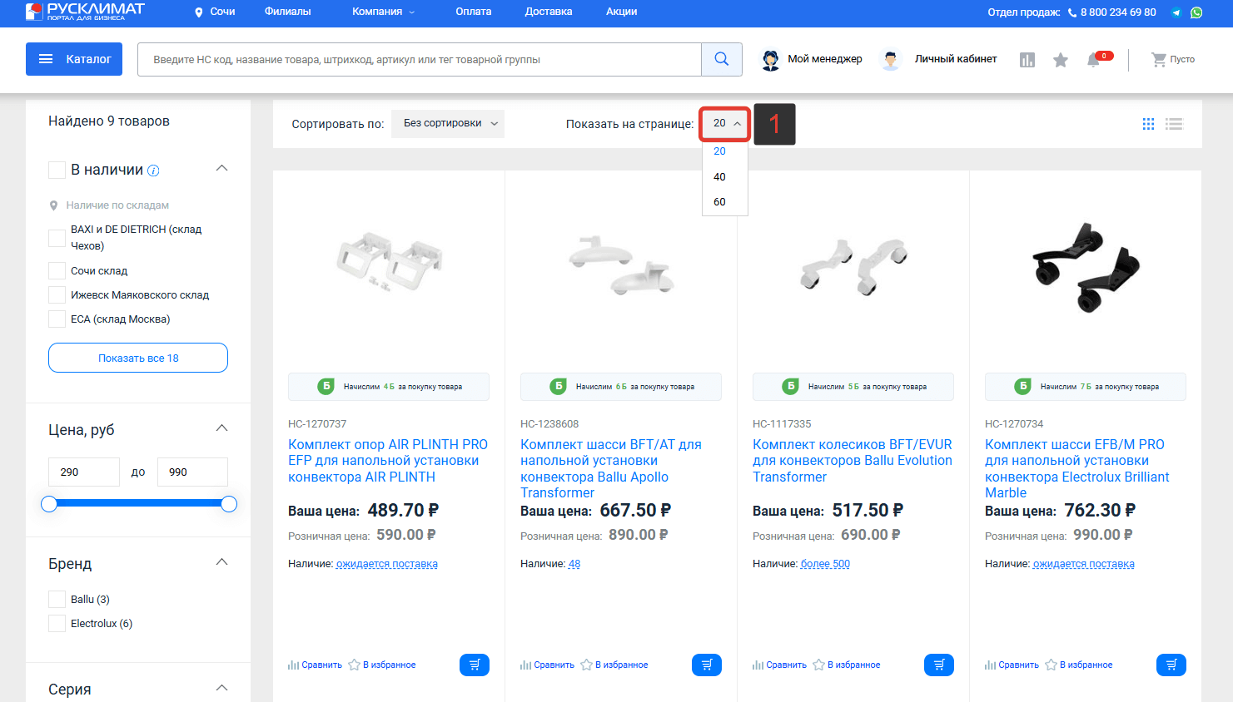Select 40 items per page
Viewport: 1233px width, 702px height.
point(720,176)
